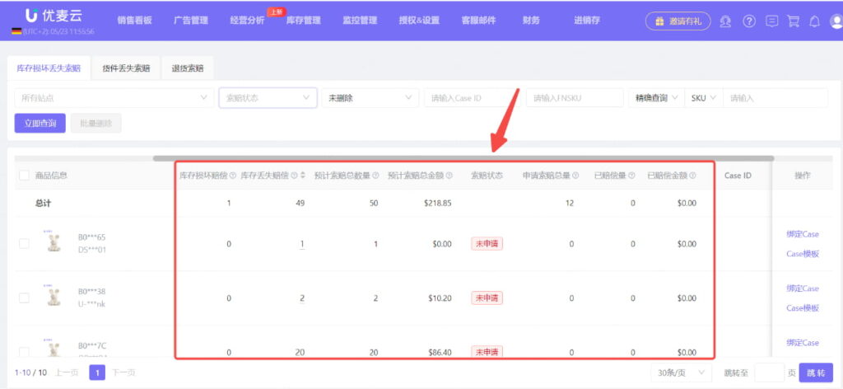Screen dimensions: 843x389
Task: Open the SKU field-type dropdown
Action: [x=703, y=98]
